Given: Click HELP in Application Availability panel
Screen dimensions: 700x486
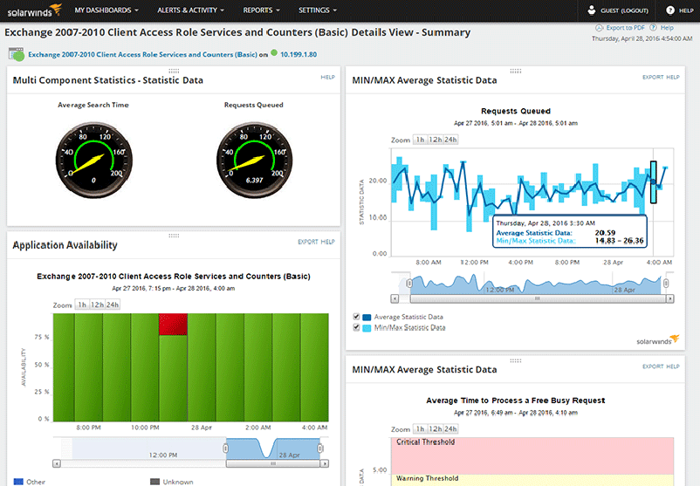Looking at the screenshot, I should 327,242.
